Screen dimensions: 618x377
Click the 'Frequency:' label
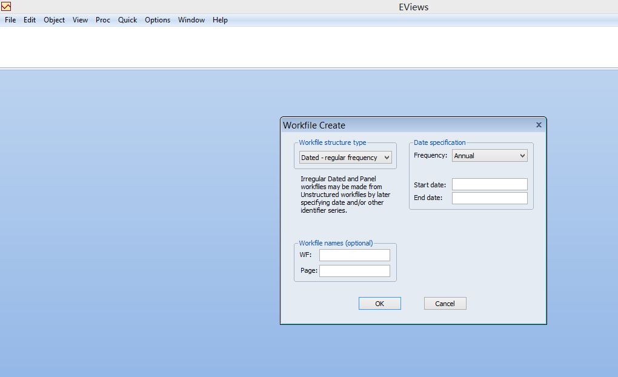coord(430,155)
